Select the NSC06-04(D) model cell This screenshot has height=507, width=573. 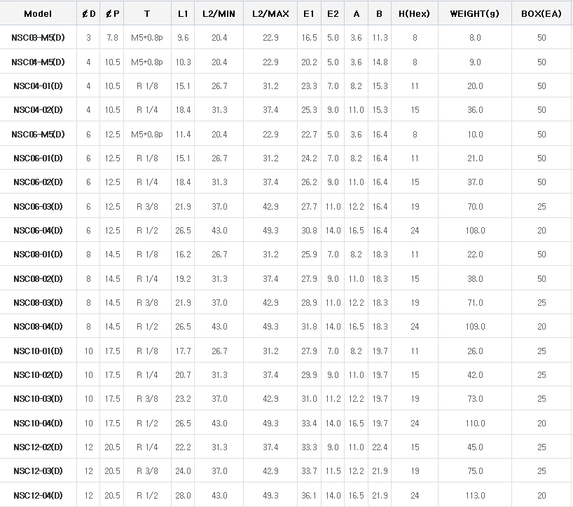pyautogui.click(x=38, y=230)
